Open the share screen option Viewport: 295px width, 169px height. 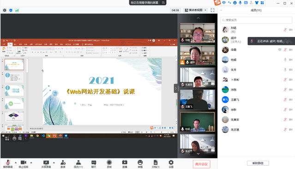(46, 164)
